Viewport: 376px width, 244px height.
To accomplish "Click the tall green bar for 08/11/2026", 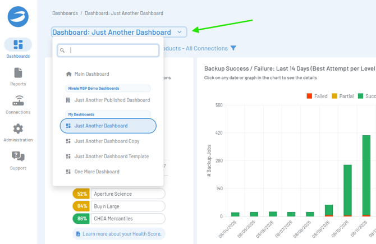I will click(x=366, y=175).
